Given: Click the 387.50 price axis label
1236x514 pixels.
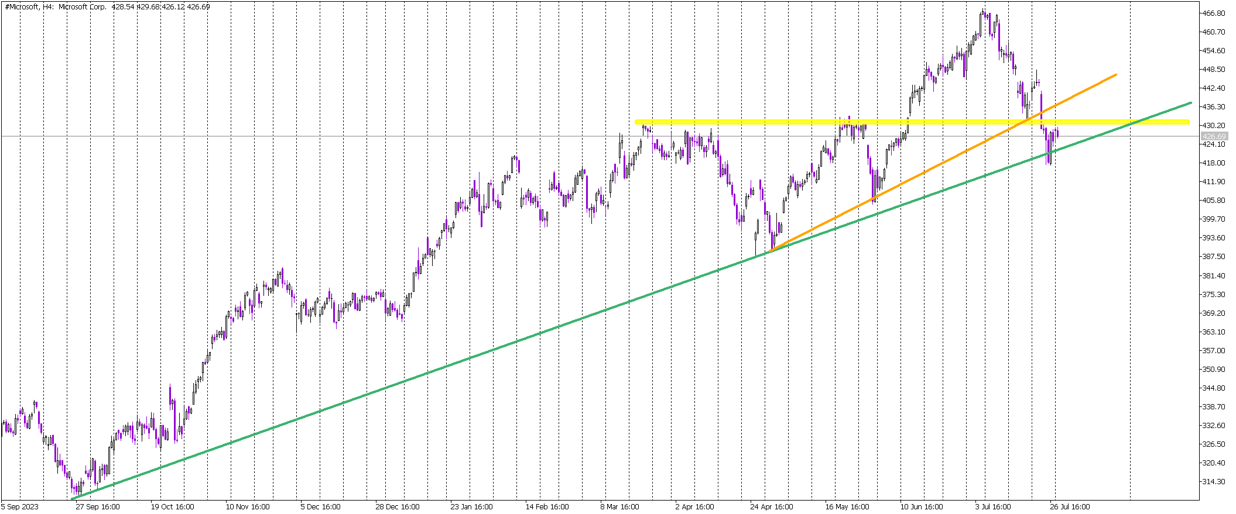Looking at the screenshot, I should click(1213, 256).
